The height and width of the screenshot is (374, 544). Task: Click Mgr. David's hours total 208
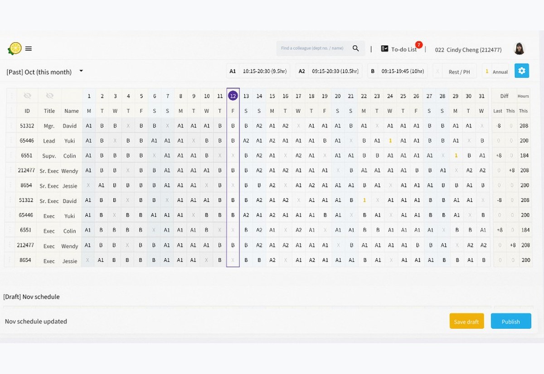(524, 126)
